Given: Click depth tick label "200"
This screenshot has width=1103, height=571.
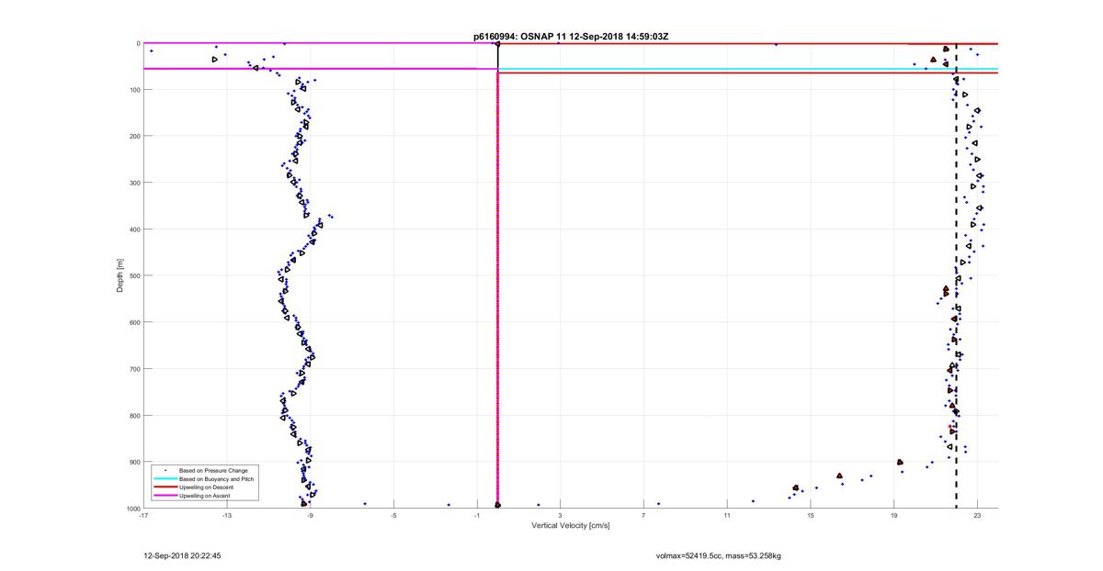Looking at the screenshot, I should 134,136.
